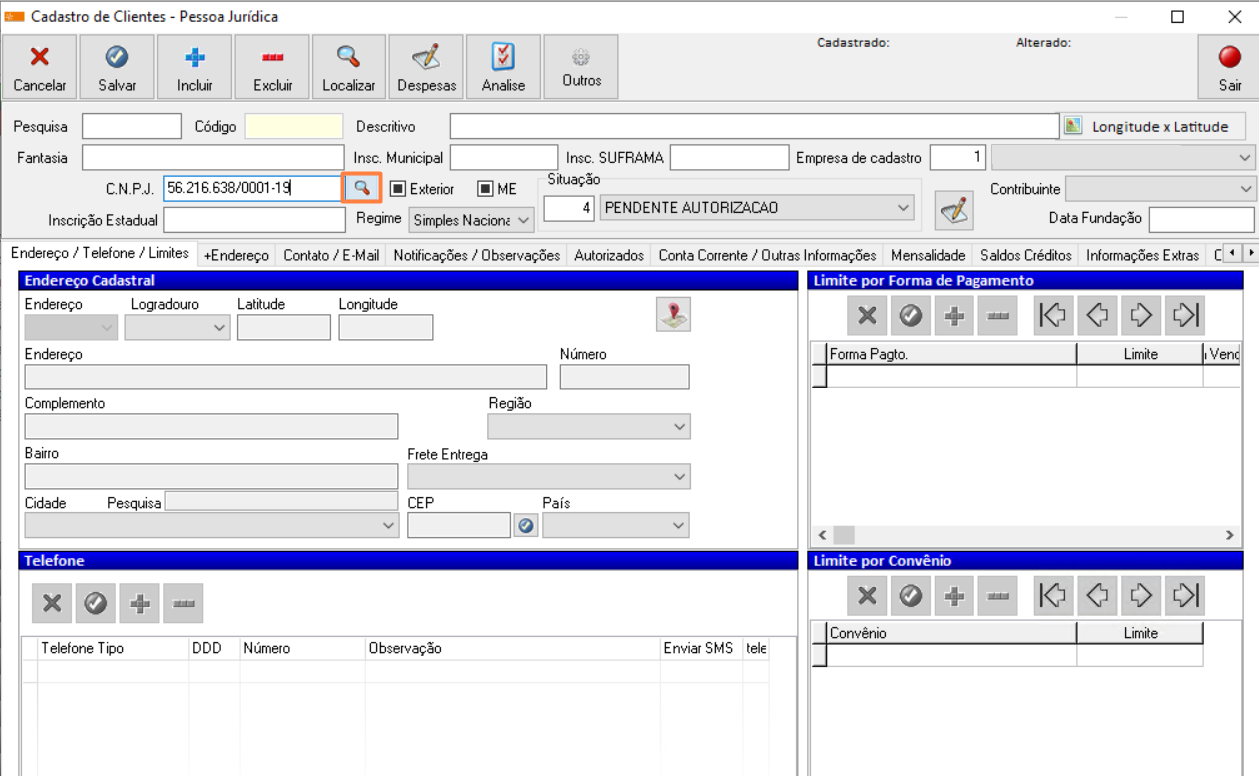This screenshot has height=776, width=1259.
Task: Confirm entry in Limite por Forma de Pagamento
Action: [911, 316]
